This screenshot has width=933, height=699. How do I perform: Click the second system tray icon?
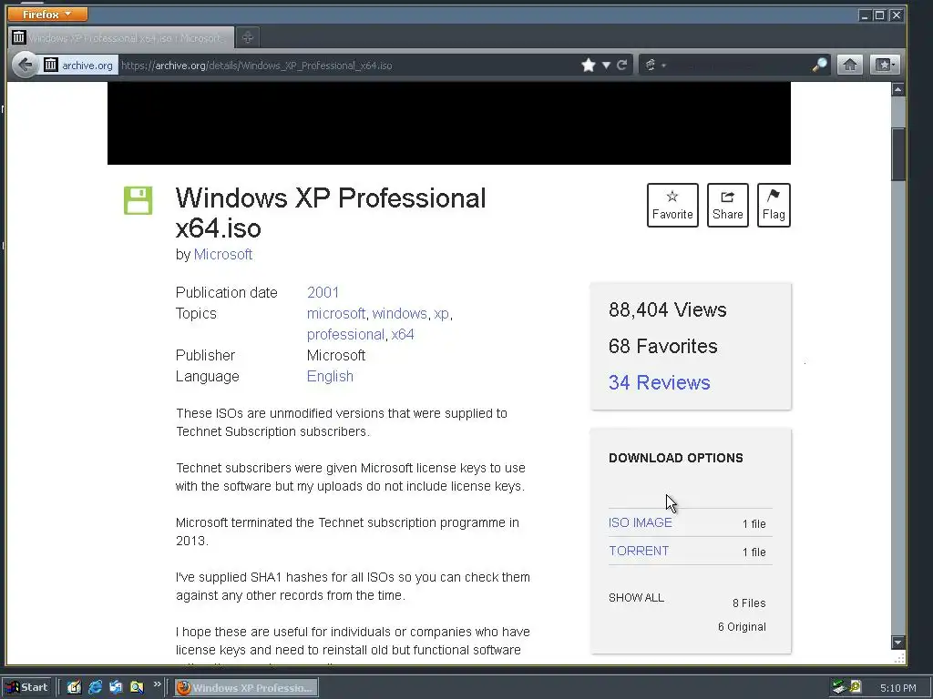pyautogui.click(x=856, y=687)
